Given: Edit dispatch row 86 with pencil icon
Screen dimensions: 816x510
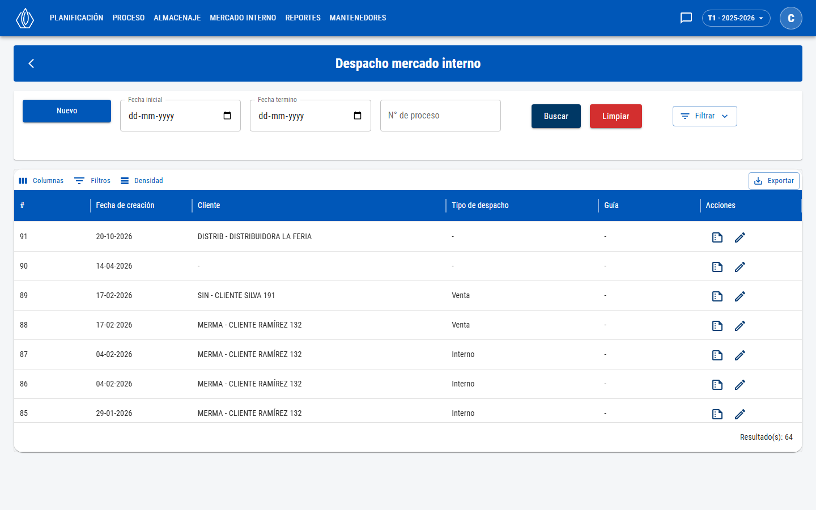Looking at the screenshot, I should (x=740, y=385).
